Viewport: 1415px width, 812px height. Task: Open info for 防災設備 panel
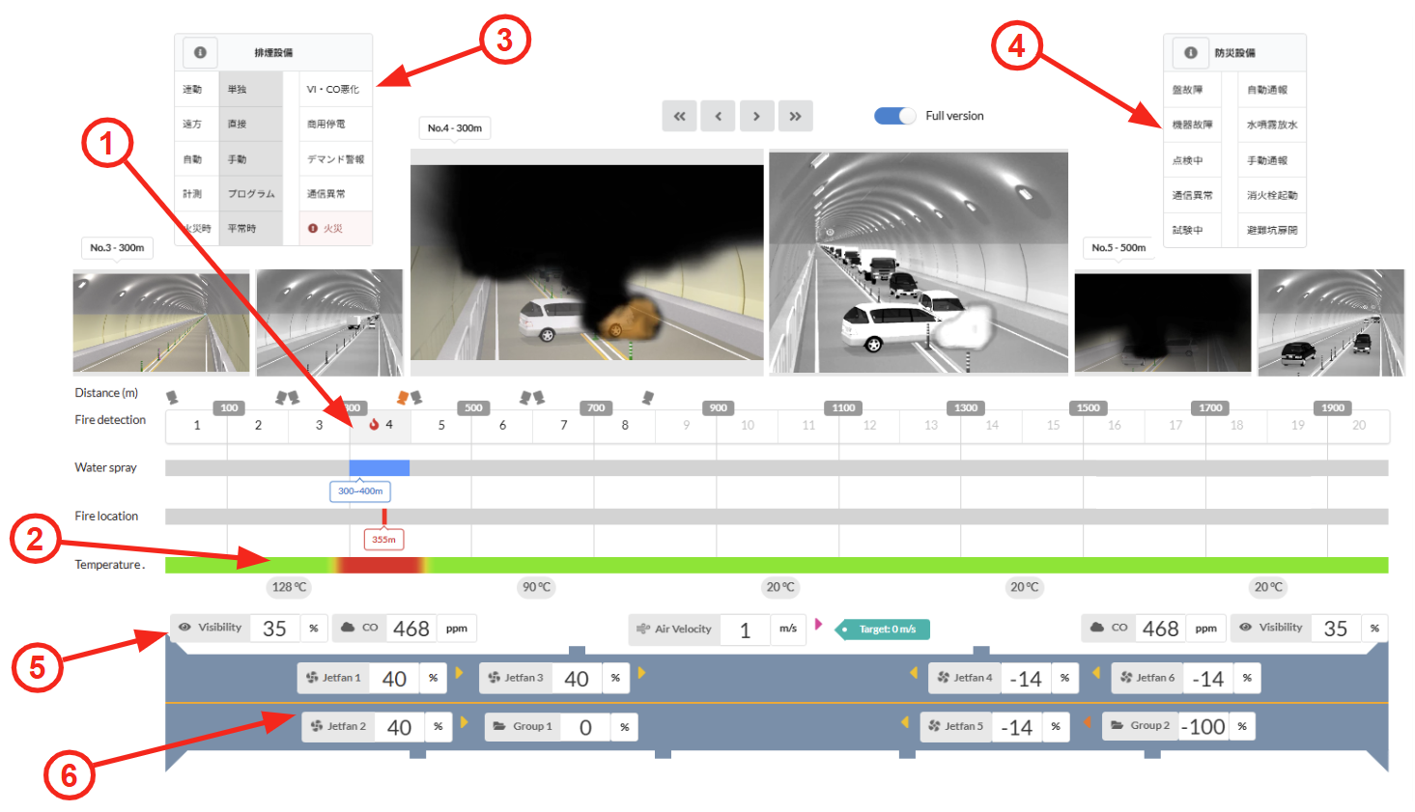[1190, 52]
